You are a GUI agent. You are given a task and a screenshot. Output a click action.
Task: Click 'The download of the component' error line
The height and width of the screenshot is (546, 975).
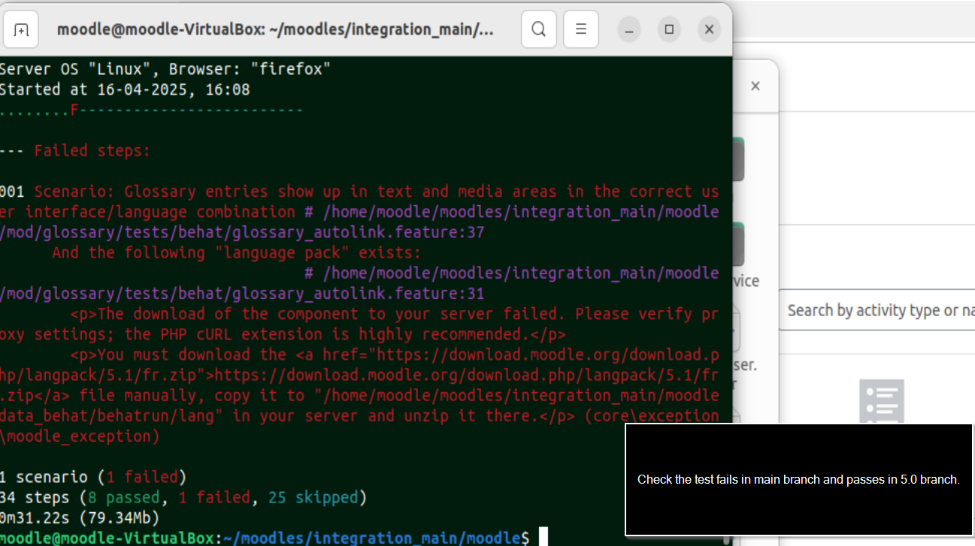point(394,313)
